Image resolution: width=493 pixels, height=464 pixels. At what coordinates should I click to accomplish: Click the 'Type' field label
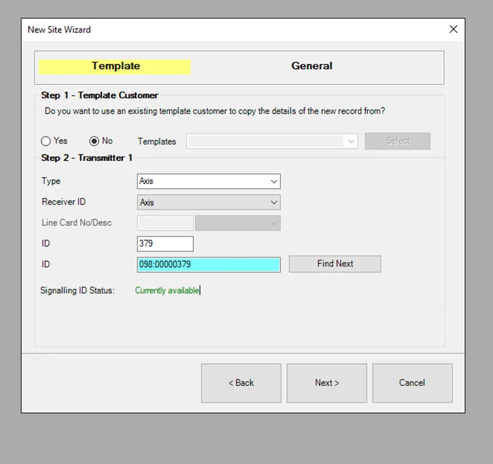[x=51, y=181]
